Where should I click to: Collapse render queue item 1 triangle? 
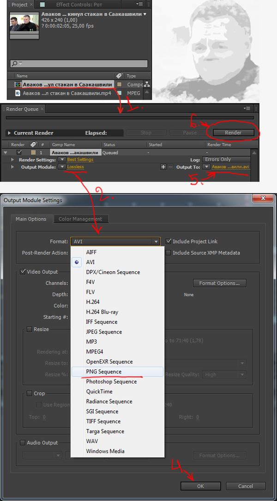click(6, 153)
